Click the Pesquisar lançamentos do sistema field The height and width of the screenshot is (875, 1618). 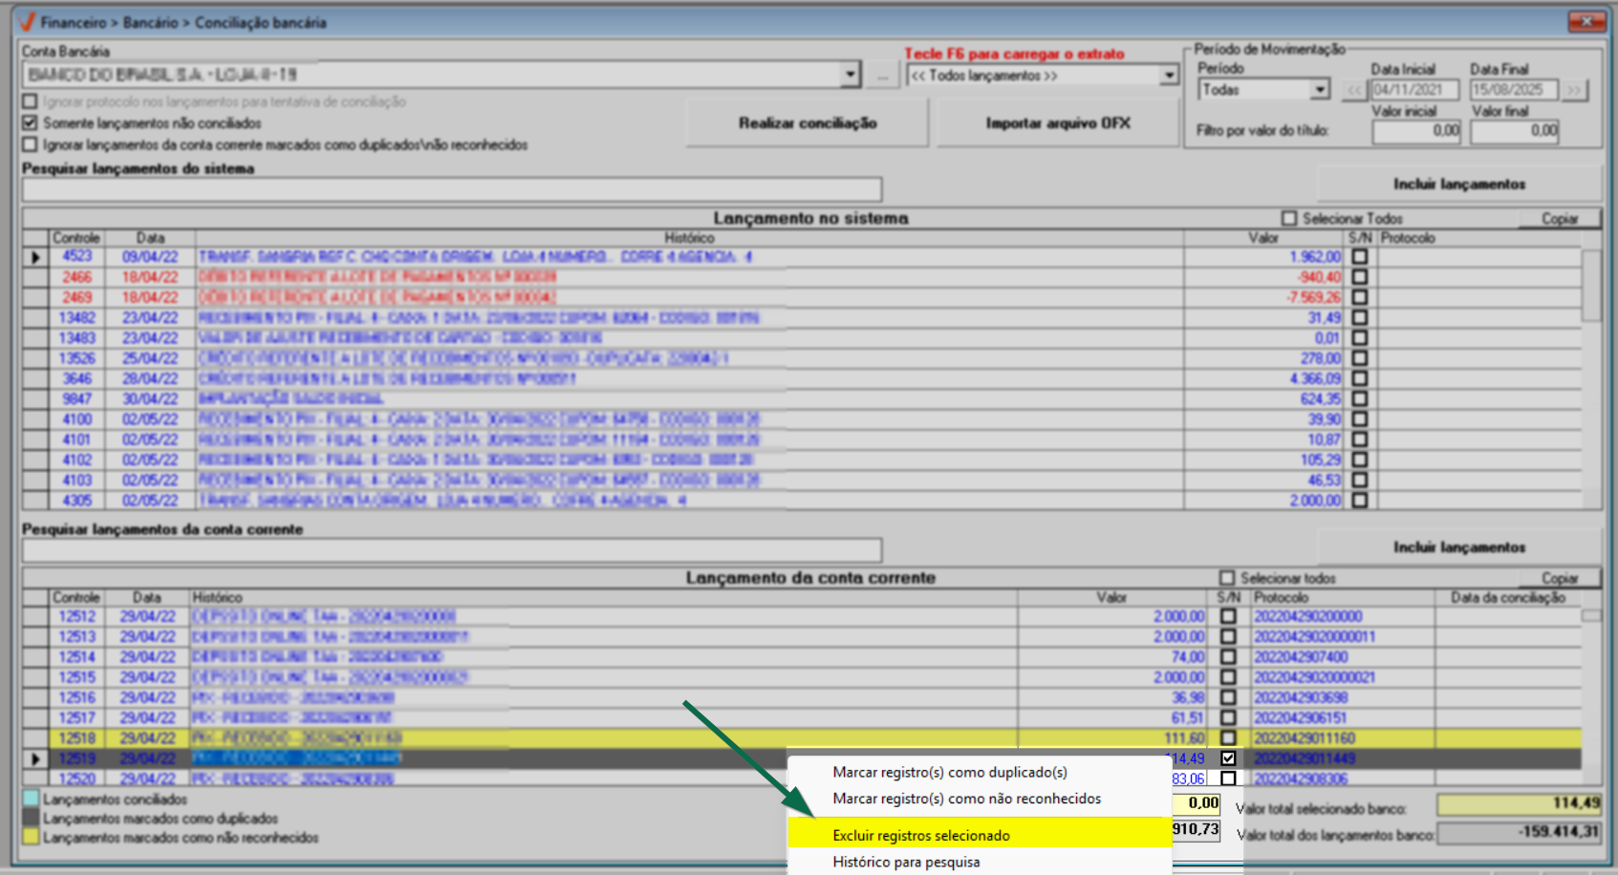451,189
